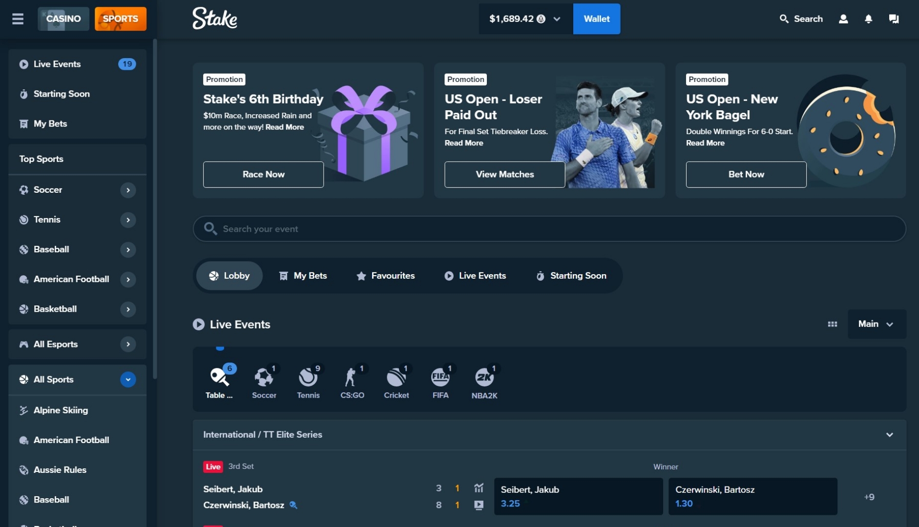
Task: Expand American Football chevron under Top Sports
Action: (128, 279)
